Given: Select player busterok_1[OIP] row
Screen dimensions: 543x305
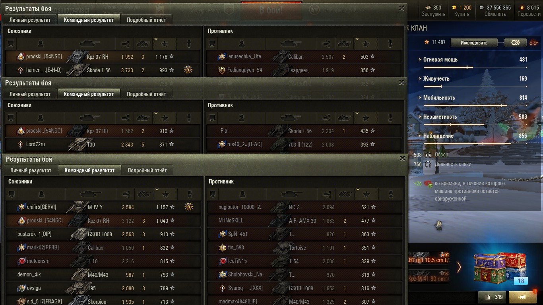Looking at the screenshot, I should tap(103, 234).
